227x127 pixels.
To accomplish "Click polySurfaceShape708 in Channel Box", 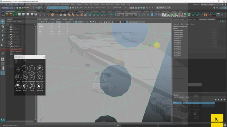I will coord(180,26).
